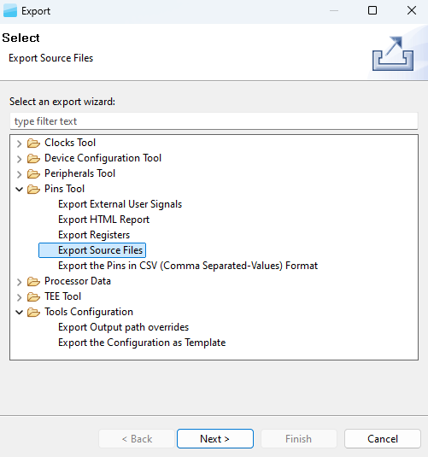
Task: Click the Pins Tool folder icon
Action: click(x=33, y=189)
